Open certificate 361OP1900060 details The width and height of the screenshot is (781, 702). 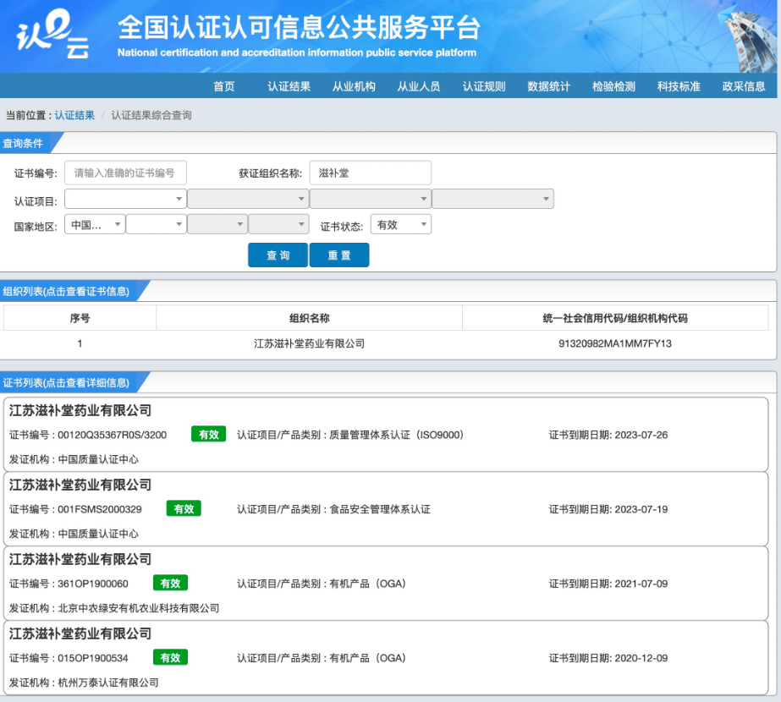pos(386,583)
